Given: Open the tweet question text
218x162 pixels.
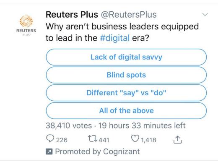Looking at the screenshot, I should click(x=122, y=32).
